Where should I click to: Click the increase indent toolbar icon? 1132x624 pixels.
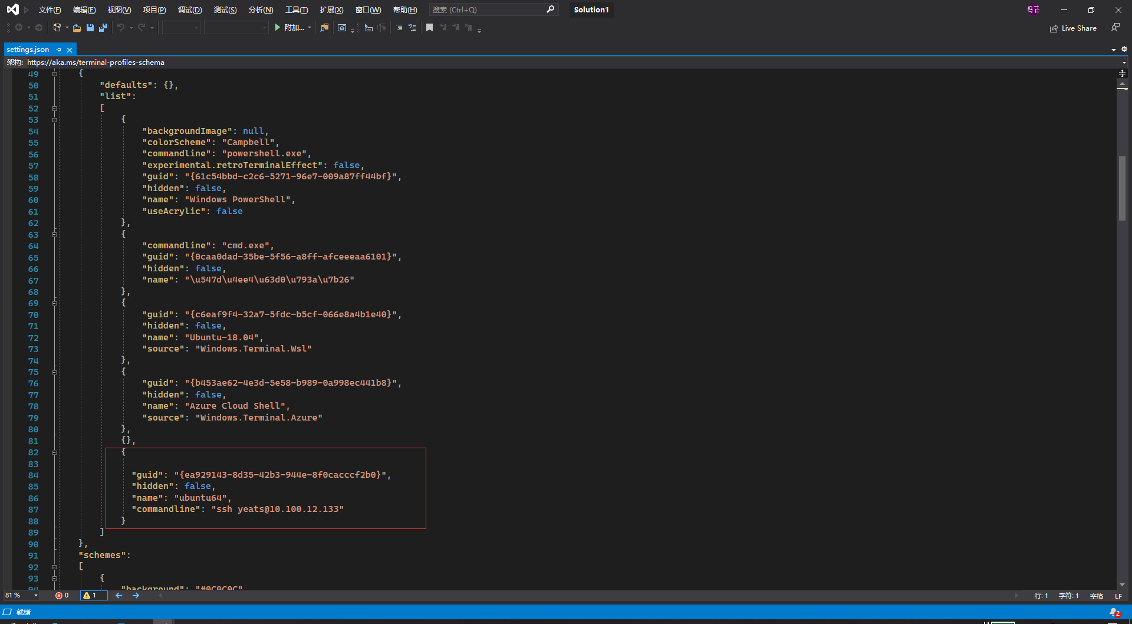(x=412, y=28)
